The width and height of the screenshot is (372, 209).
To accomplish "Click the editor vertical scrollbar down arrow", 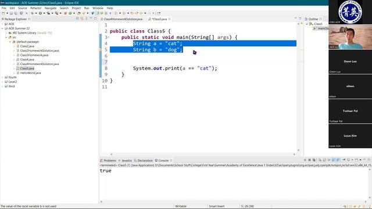I will pyautogui.click(x=298, y=150).
